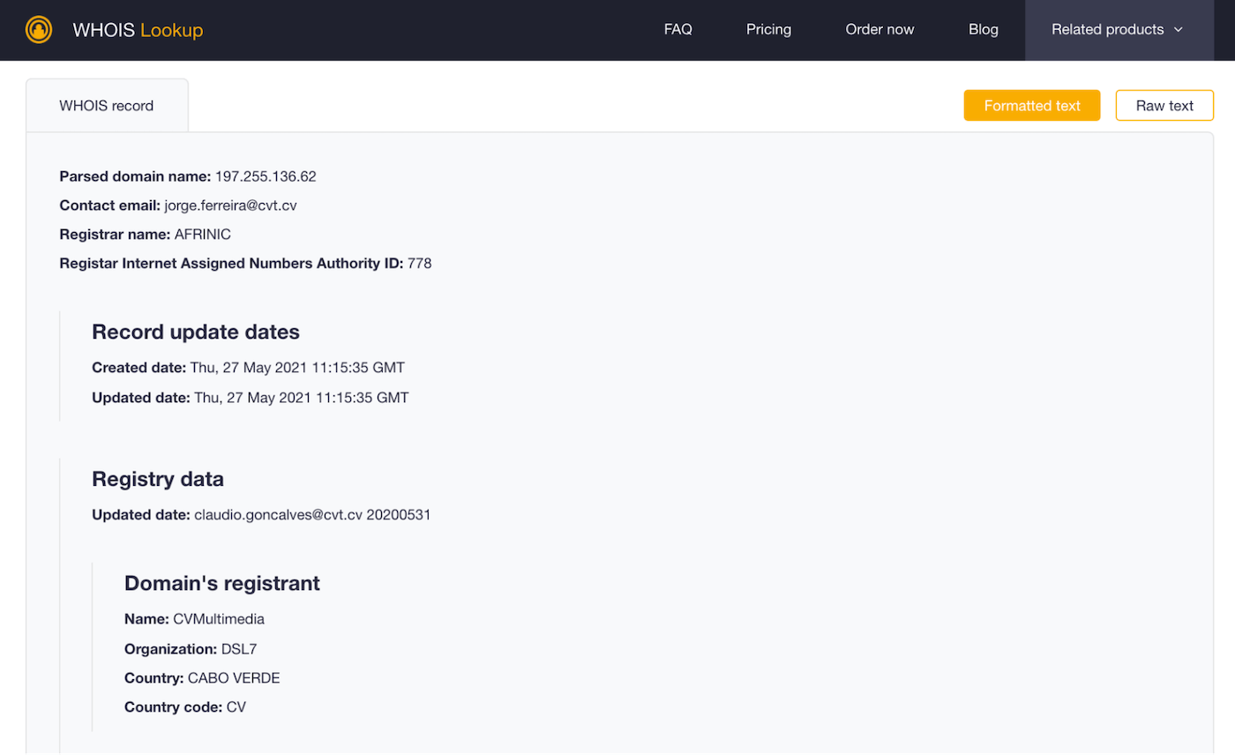
Task: Click the chevron beside Related products
Action: [1179, 29]
